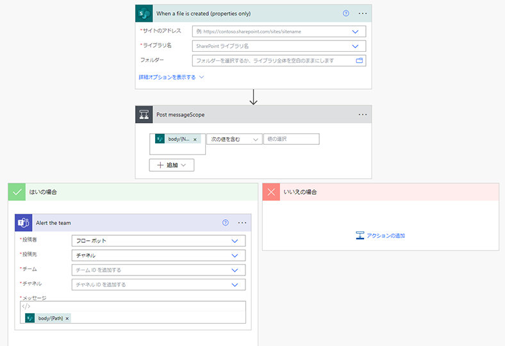Click the body/{Path} dynamic content token

tap(48, 318)
